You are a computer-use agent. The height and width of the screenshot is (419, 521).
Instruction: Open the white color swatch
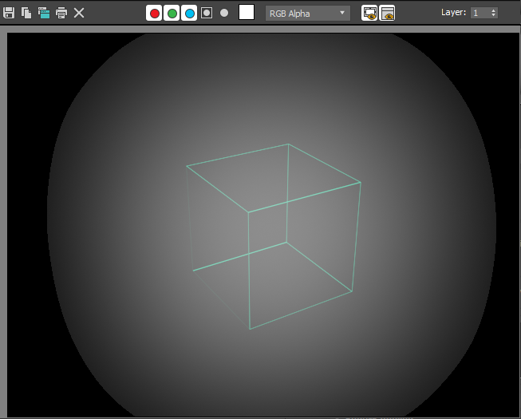(247, 12)
